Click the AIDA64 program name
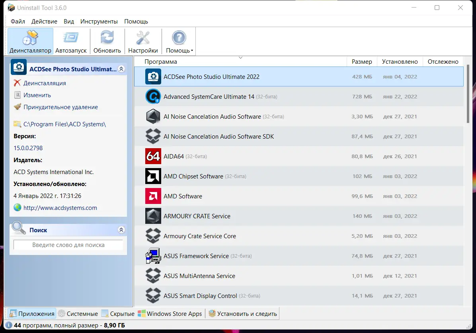 tap(174, 156)
